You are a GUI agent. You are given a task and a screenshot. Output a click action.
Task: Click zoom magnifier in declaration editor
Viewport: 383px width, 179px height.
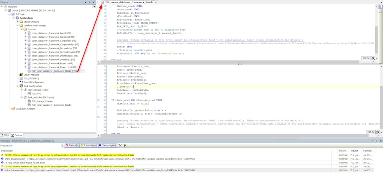(x=373, y=58)
